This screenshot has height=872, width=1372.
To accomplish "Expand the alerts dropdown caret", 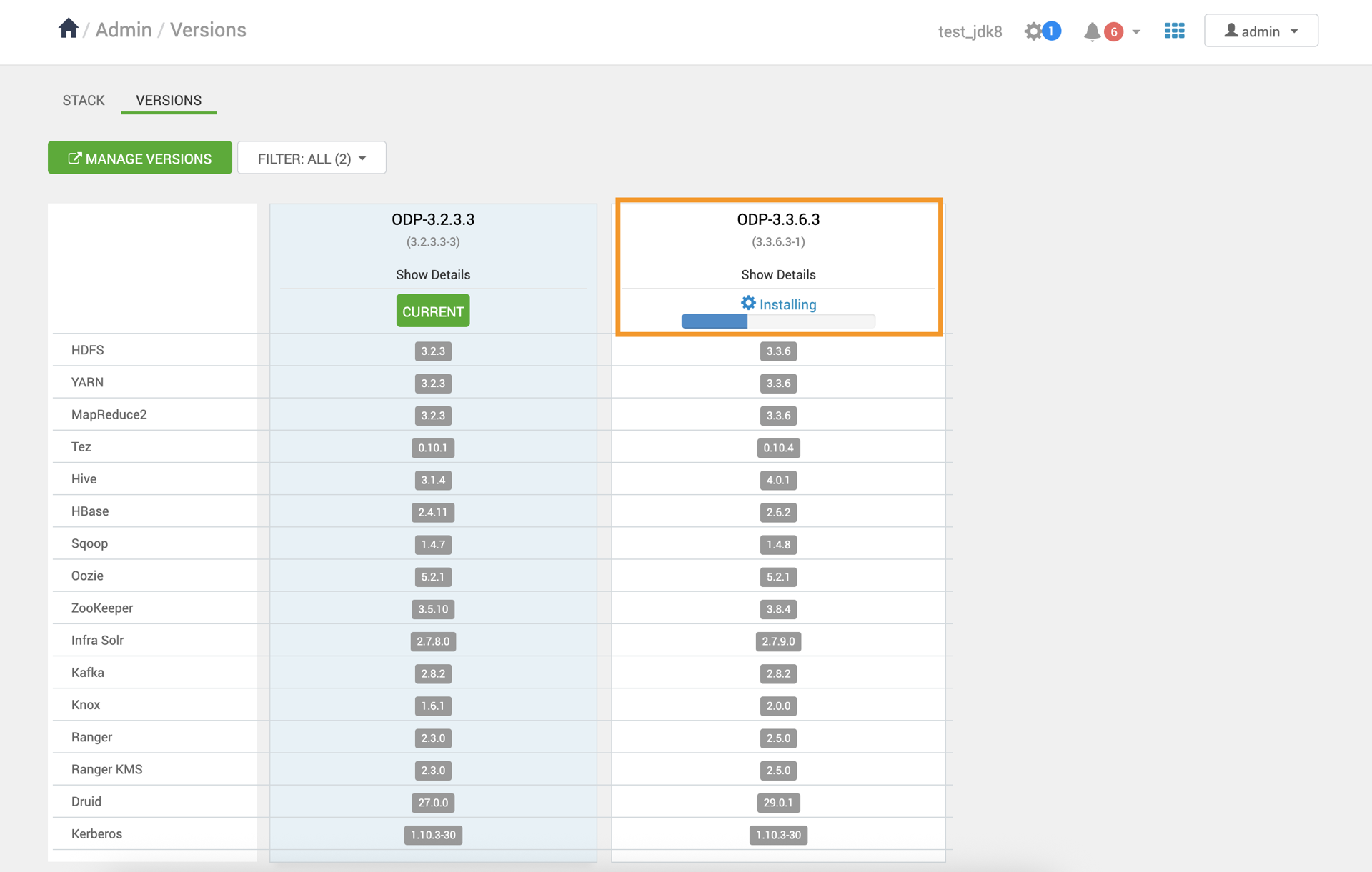I will click(x=1136, y=32).
